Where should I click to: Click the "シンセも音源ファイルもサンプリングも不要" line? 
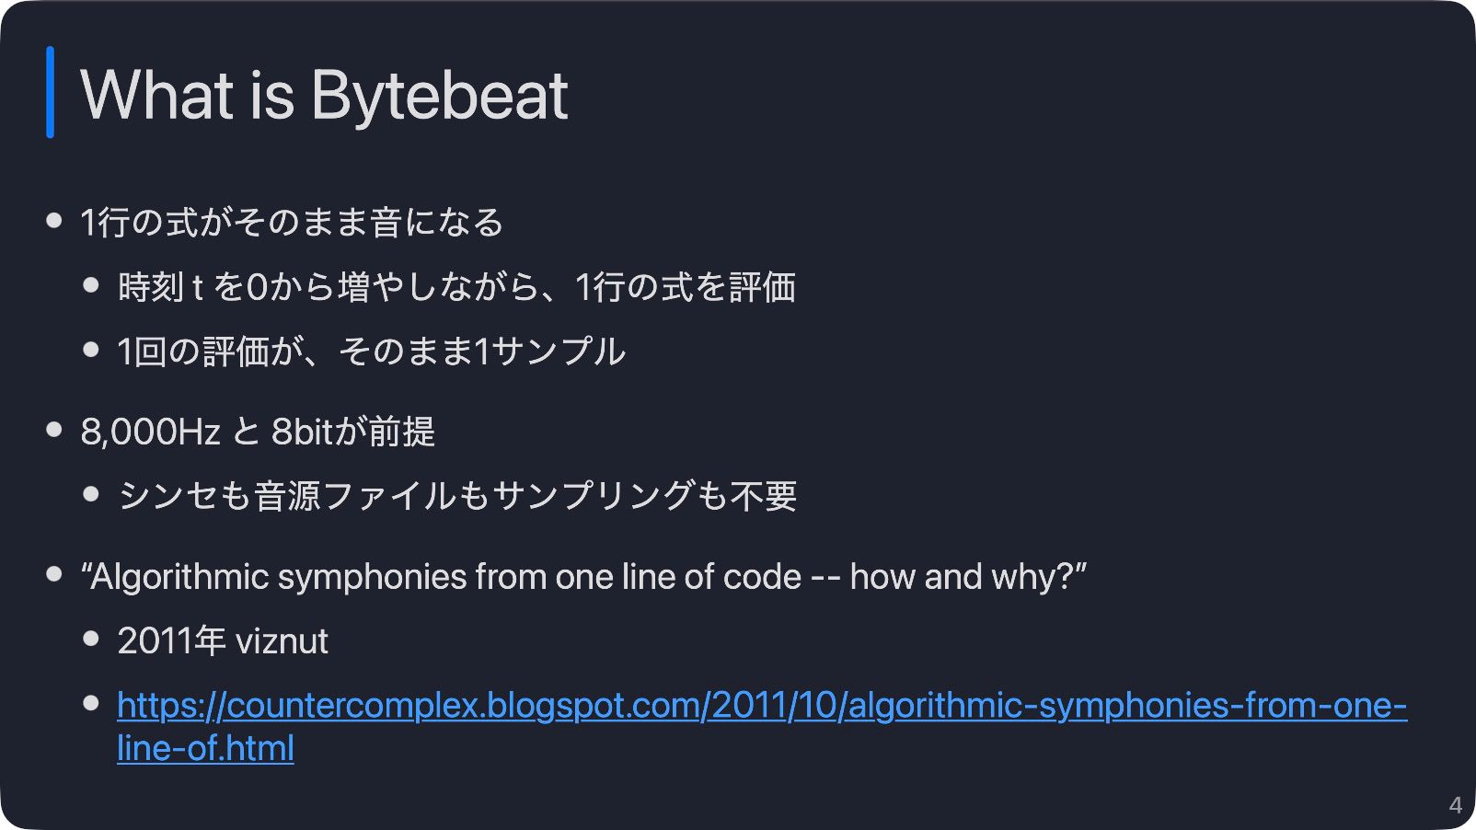pyautogui.click(x=456, y=496)
